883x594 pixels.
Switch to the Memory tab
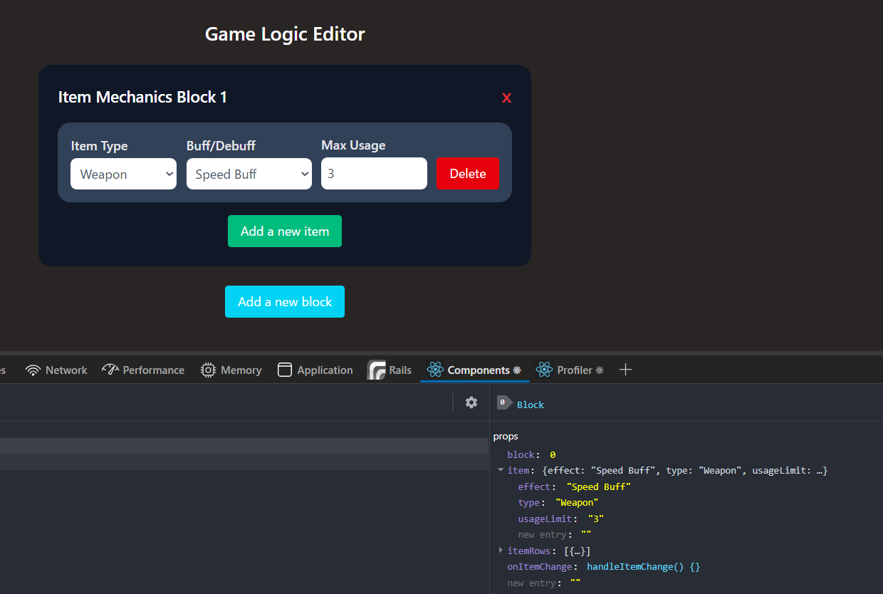[x=231, y=370]
